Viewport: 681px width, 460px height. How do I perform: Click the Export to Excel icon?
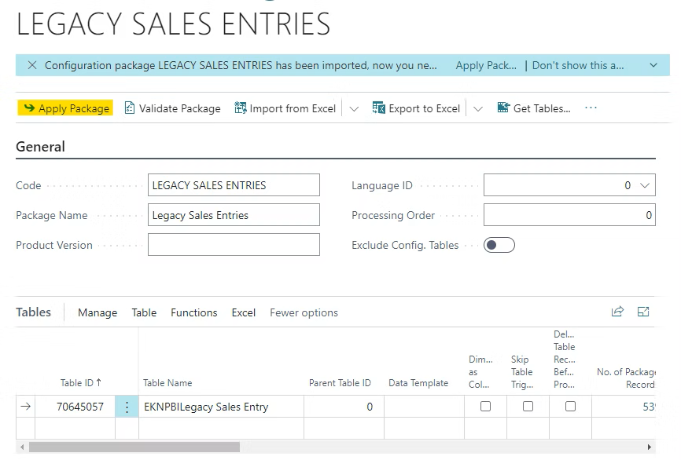coord(379,108)
